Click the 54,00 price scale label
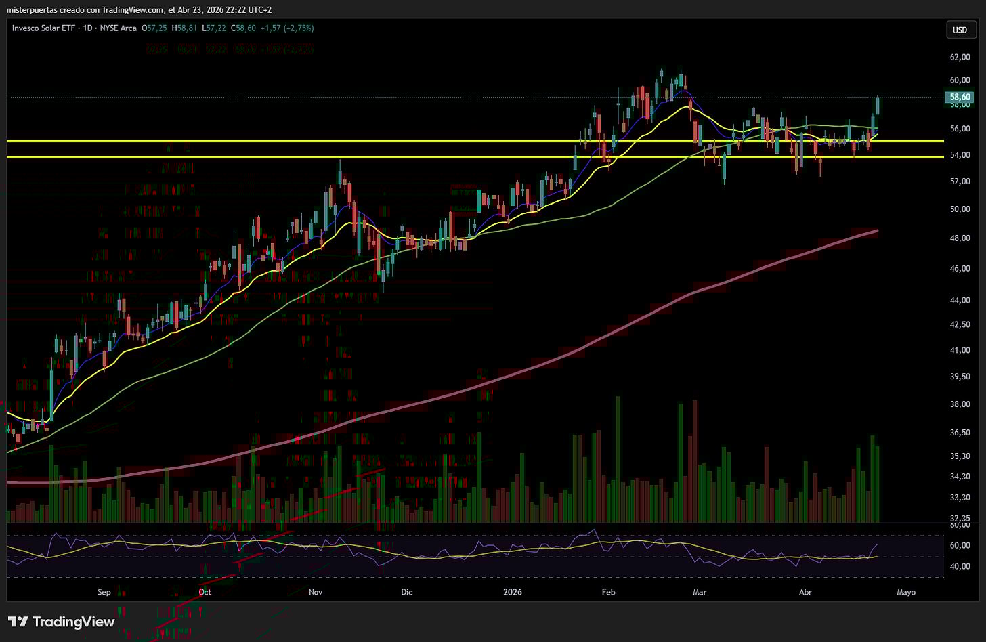This screenshot has height=642, width=986. [960, 155]
